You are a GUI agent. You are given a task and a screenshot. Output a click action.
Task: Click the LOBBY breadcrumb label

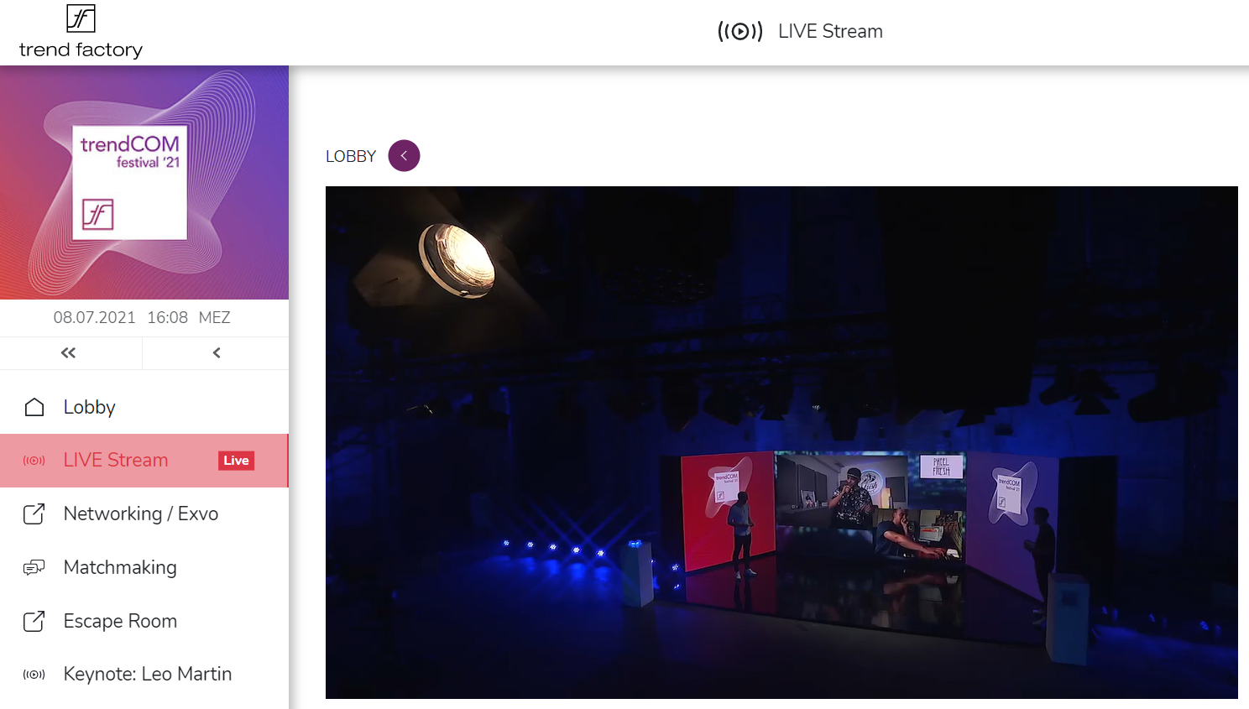pyautogui.click(x=351, y=157)
